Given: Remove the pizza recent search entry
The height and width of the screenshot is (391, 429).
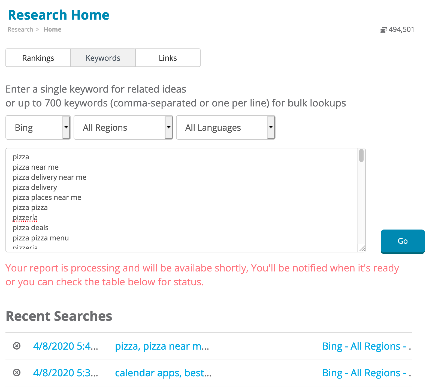Looking at the screenshot, I should coord(17,346).
